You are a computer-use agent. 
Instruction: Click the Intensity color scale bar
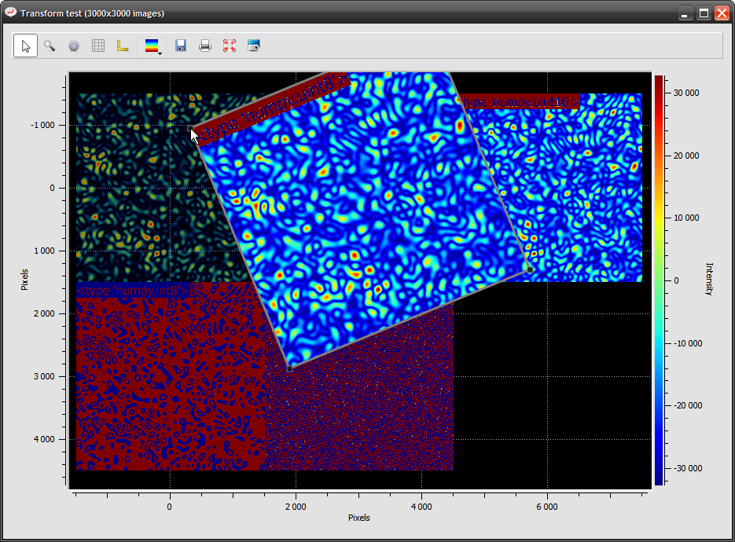659,280
